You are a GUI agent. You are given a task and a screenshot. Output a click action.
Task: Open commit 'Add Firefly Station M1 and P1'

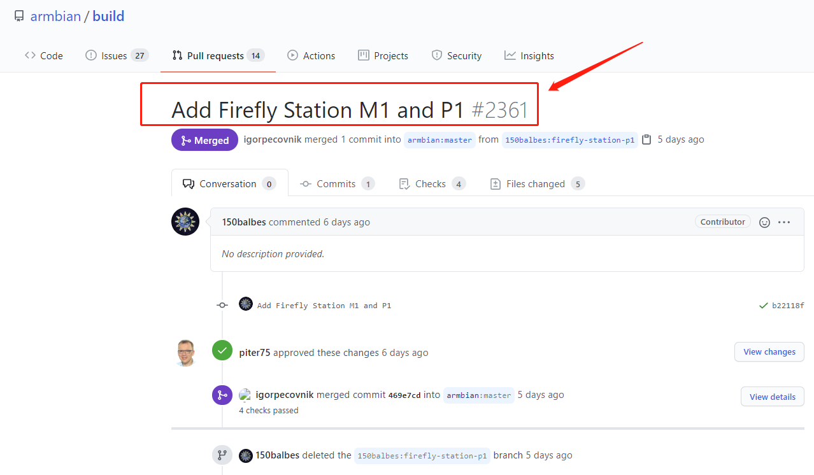(x=324, y=306)
